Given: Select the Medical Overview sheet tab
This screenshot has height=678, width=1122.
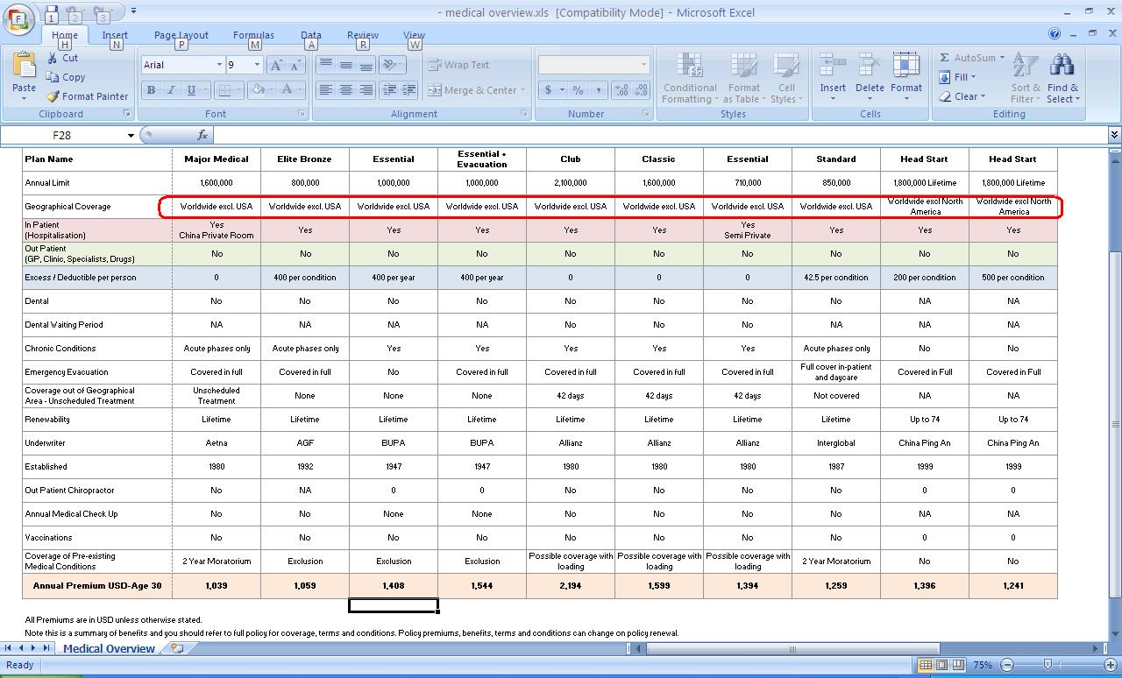Looking at the screenshot, I should [x=109, y=648].
